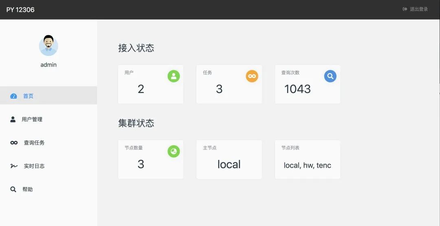Screen dimensions: 440x226
Task: Click the node list 'local, hw, tenc'
Action: coord(308,165)
